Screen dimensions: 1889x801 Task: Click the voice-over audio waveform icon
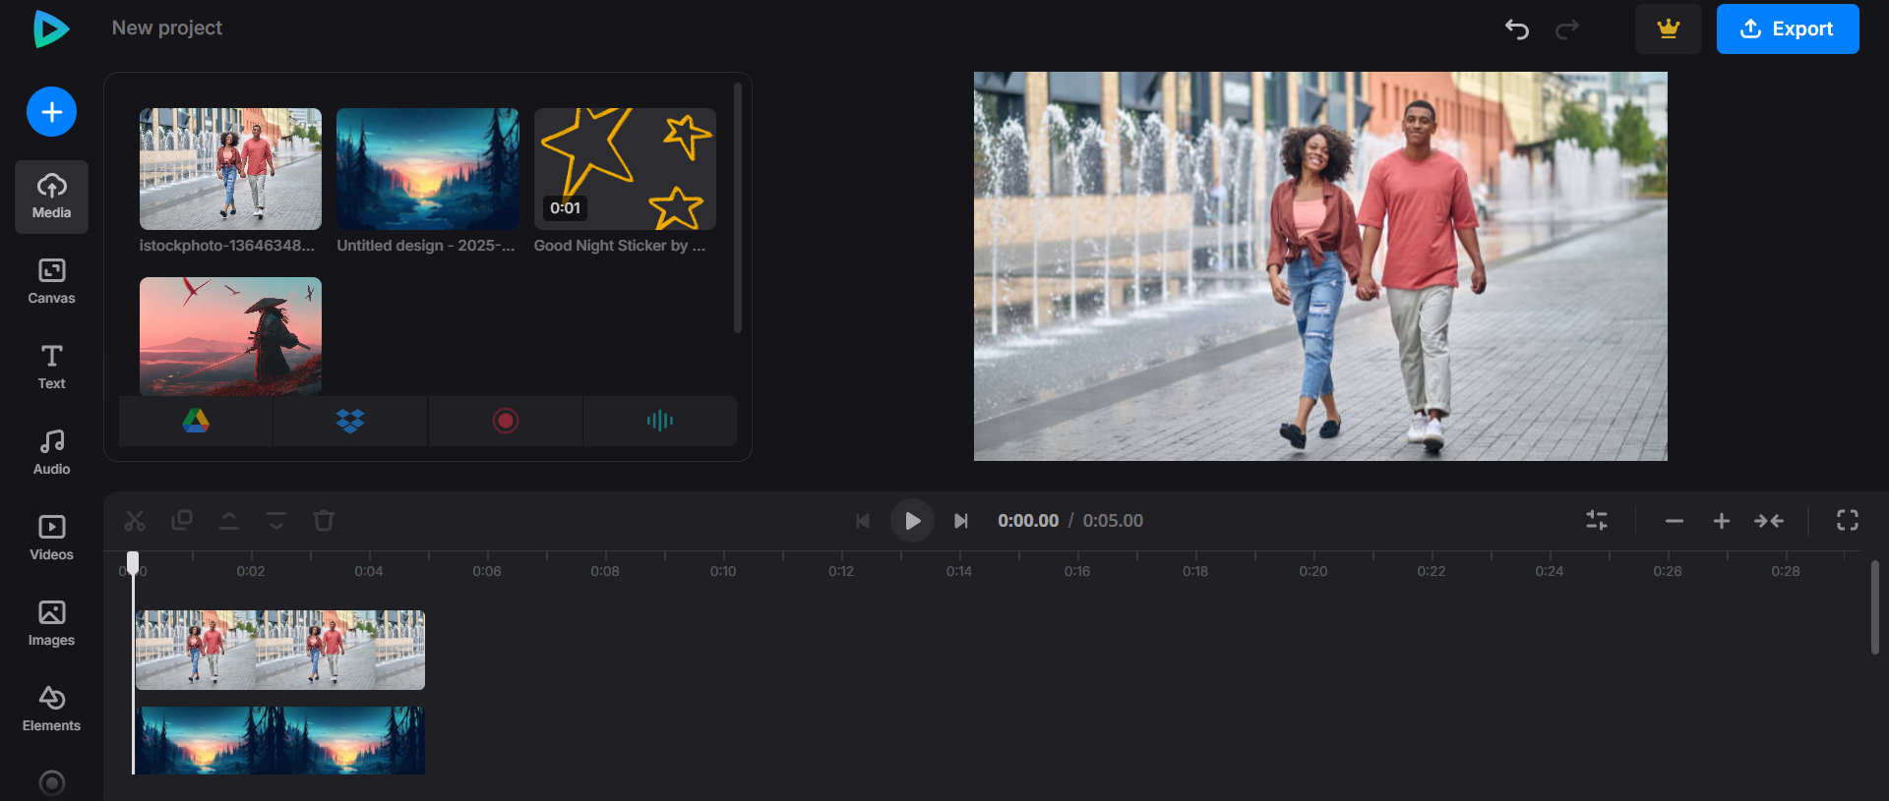[659, 421]
